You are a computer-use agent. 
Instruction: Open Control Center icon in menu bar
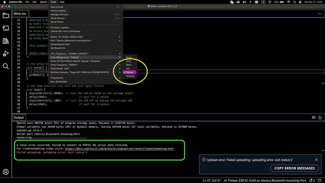click(x=300, y=2)
